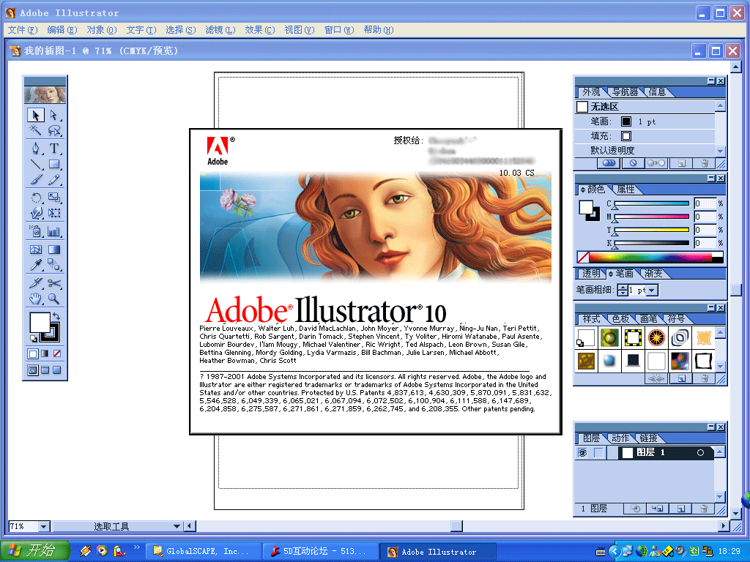The image size is (750, 562).
Task: Switch to the 导航器 navigator tab
Action: click(625, 91)
